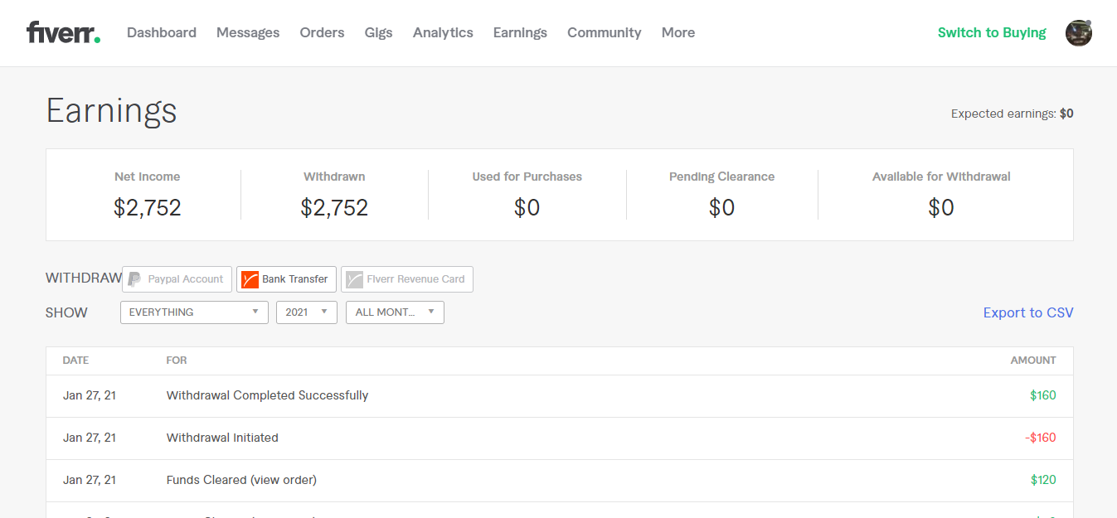Viewport: 1117px width, 518px height.
Task: Select Earnings in the navigation bar
Action: tap(520, 33)
